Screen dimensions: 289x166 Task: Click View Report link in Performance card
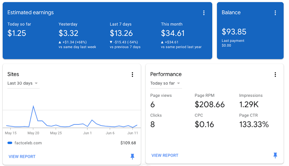(x=165, y=155)
